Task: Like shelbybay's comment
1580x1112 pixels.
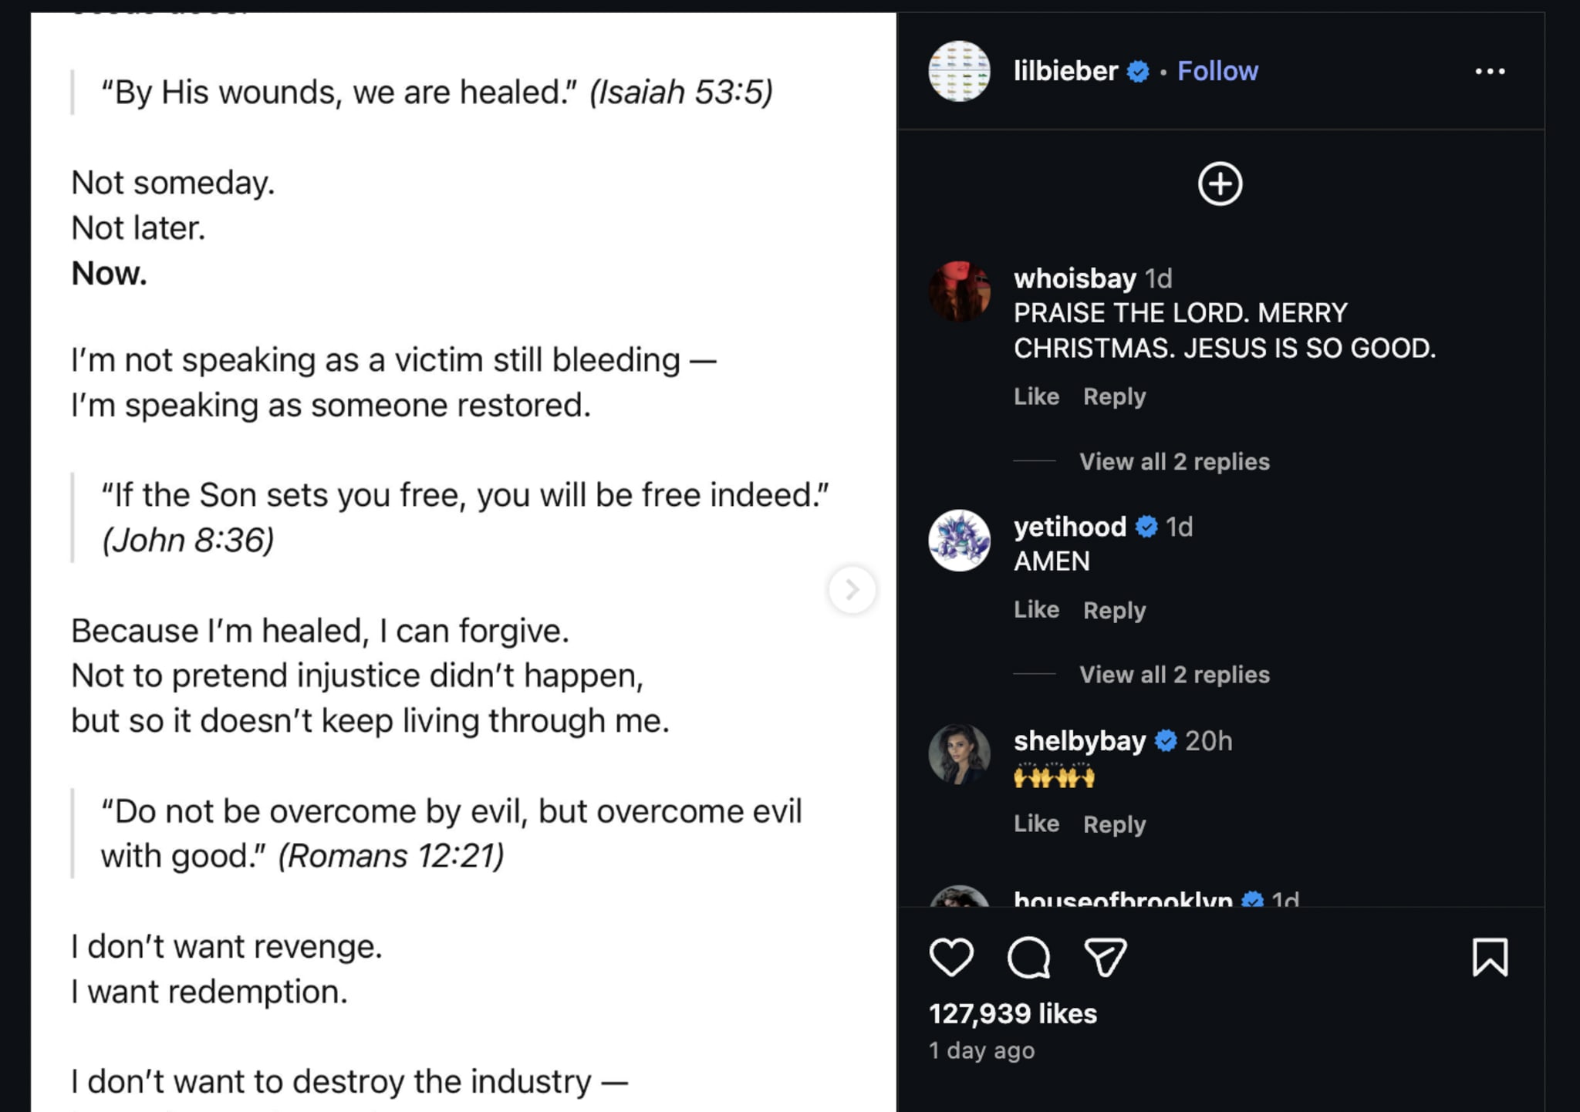Action: (1036, 824)
